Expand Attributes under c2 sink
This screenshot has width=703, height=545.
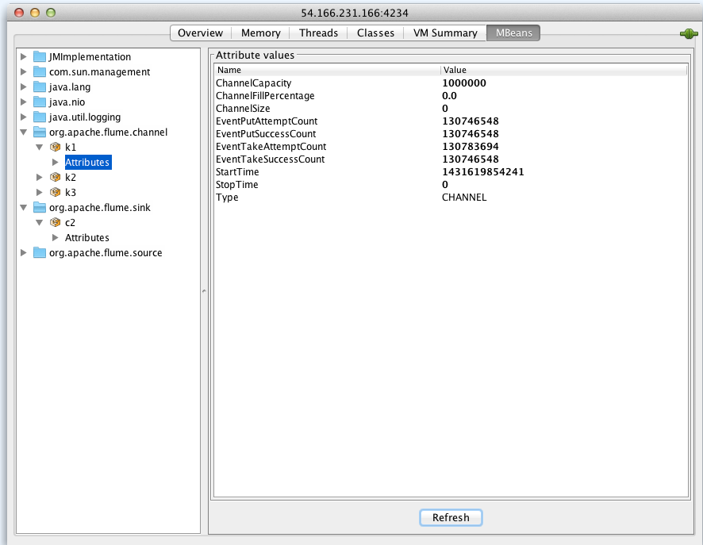(55, 238)
